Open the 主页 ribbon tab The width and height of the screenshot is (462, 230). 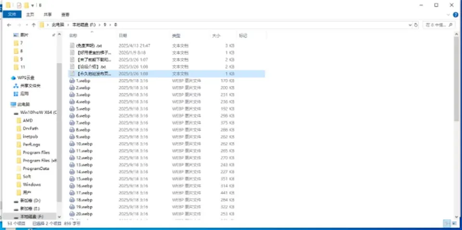click(x=30, y=14)
